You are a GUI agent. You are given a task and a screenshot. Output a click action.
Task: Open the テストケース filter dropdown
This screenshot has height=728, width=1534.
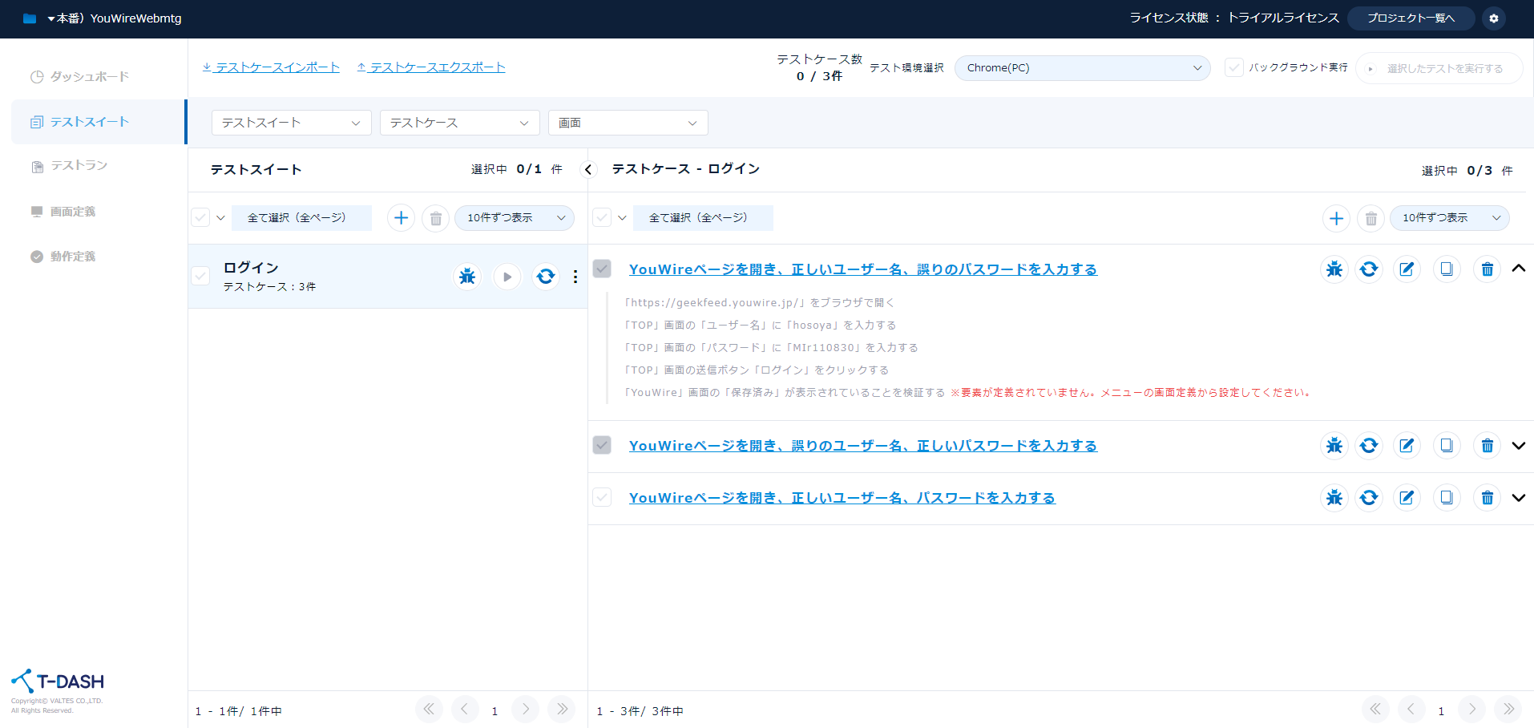pos(460,123)
